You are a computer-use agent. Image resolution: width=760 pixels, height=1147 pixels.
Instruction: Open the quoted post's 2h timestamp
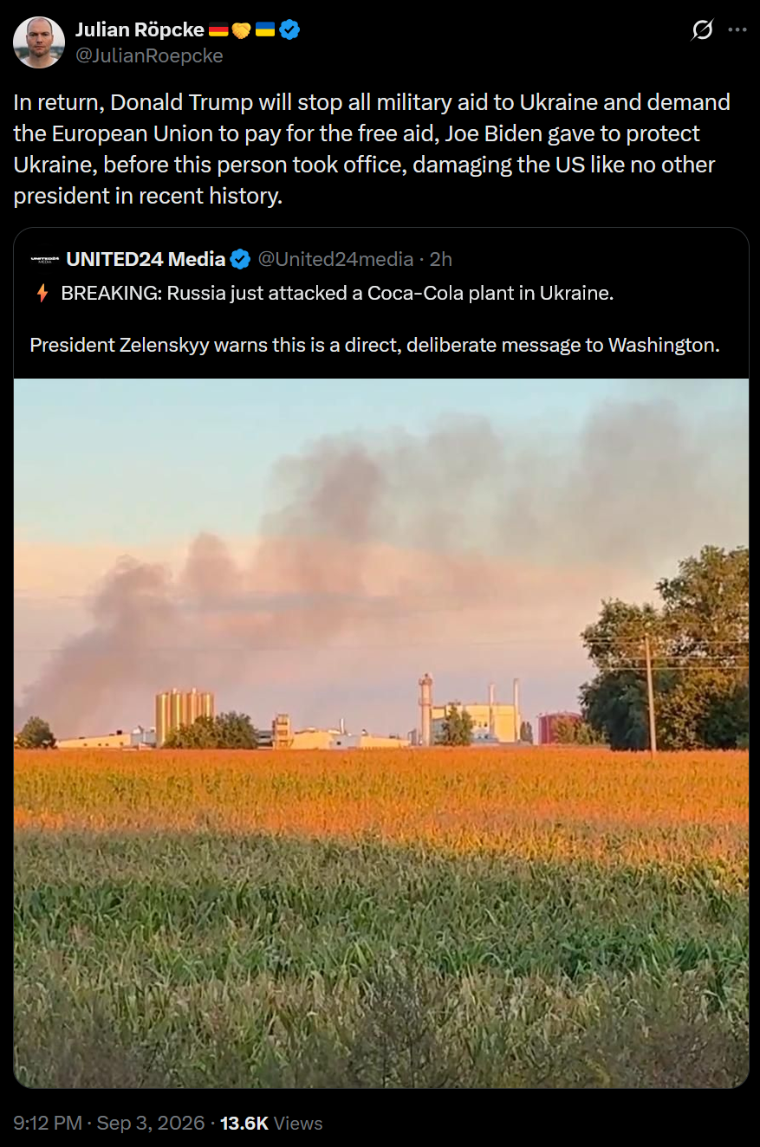click(x=440, y=259)
